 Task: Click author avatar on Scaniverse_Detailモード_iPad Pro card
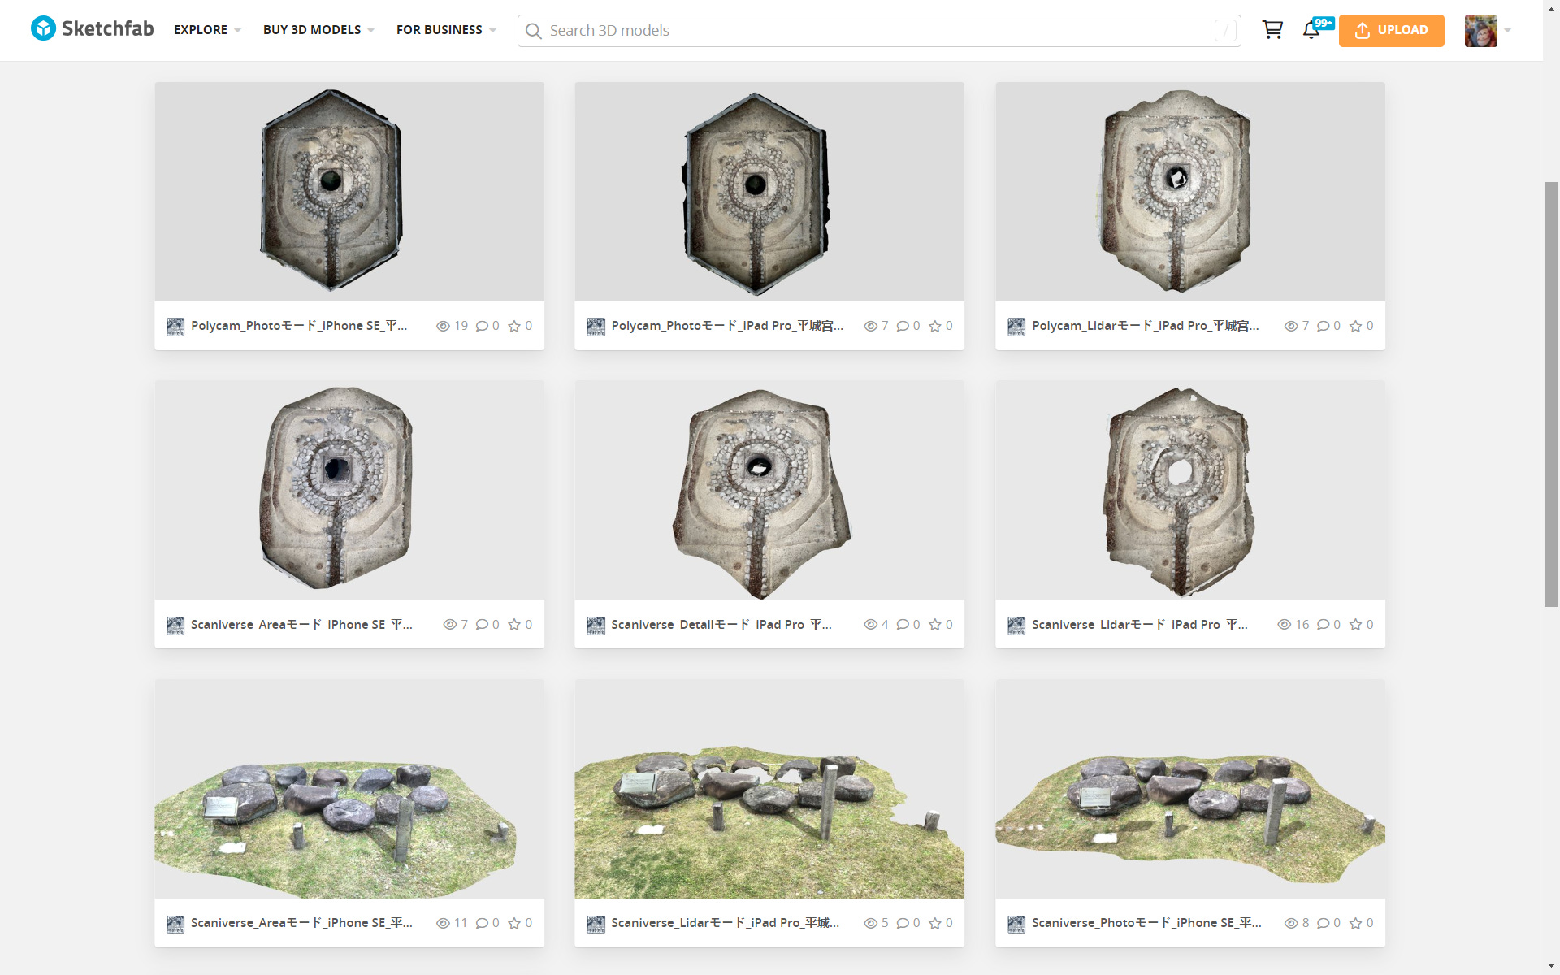coord(596,626)
